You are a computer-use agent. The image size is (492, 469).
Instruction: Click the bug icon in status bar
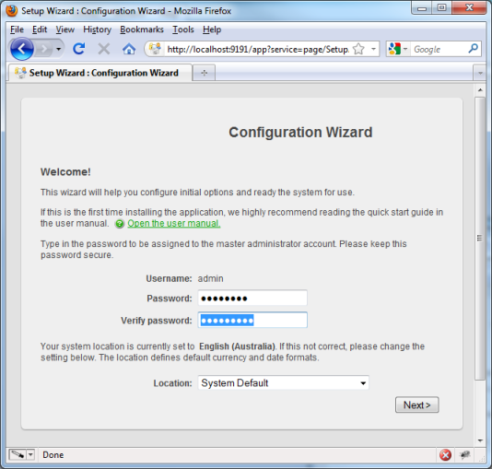coord(464,454)
